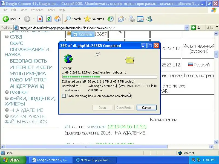219x164 pixels.
Task: Expand the address bar dropdown arrow
Action: point(186,28)
